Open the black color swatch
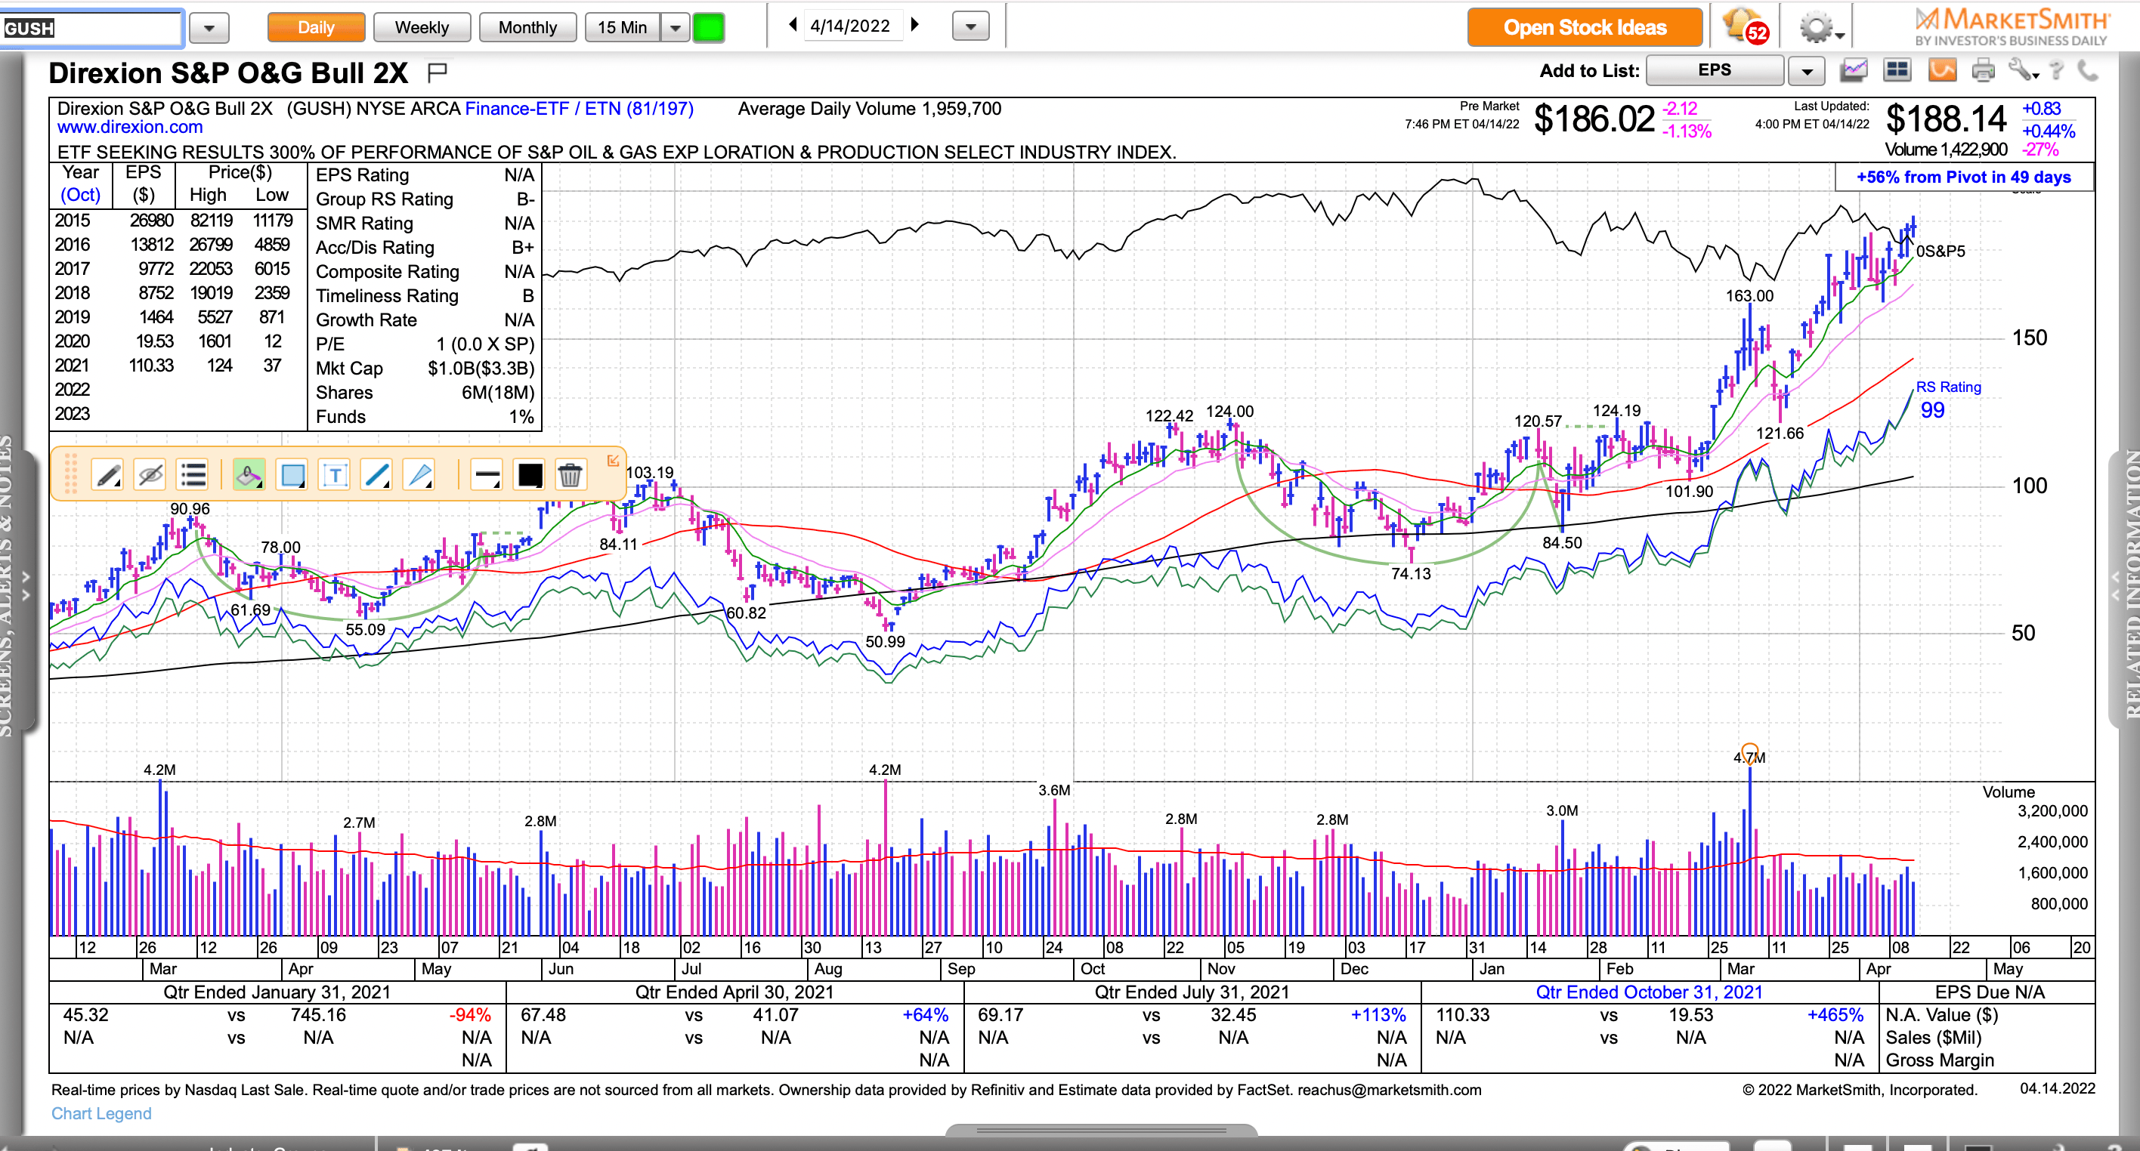The width and height of the screenshot is (2140, 1151). click(x=529, y=475)
